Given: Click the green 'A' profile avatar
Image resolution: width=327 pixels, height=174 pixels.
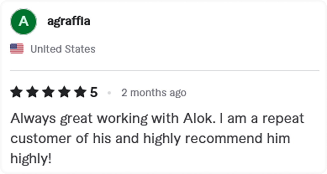Looking at the screenshot, I should click(x=24, y=22).
